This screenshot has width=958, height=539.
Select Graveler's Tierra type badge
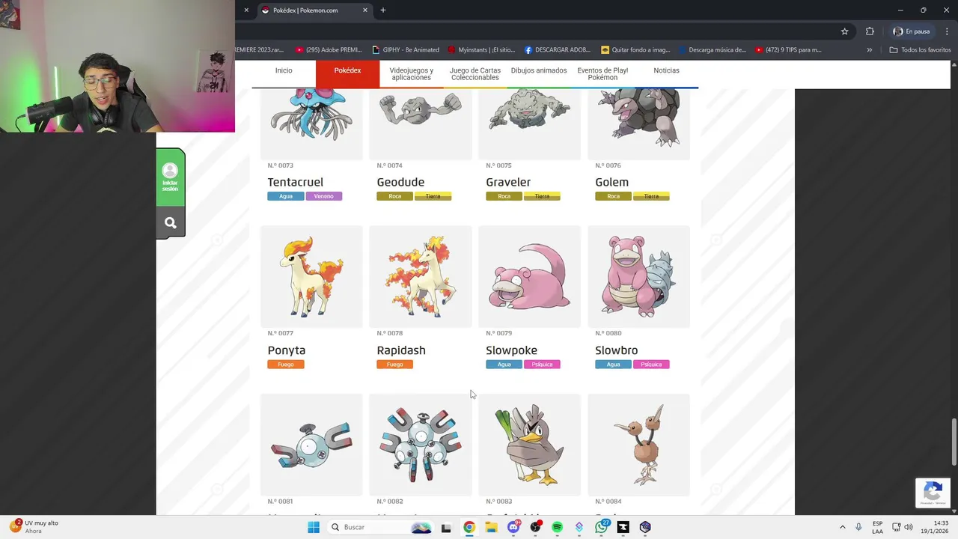[542, 196]
